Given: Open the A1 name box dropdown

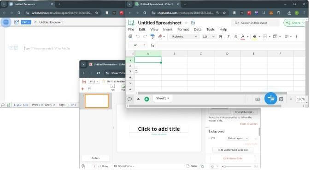Looking at the screenshot, I should pos(144,45).
